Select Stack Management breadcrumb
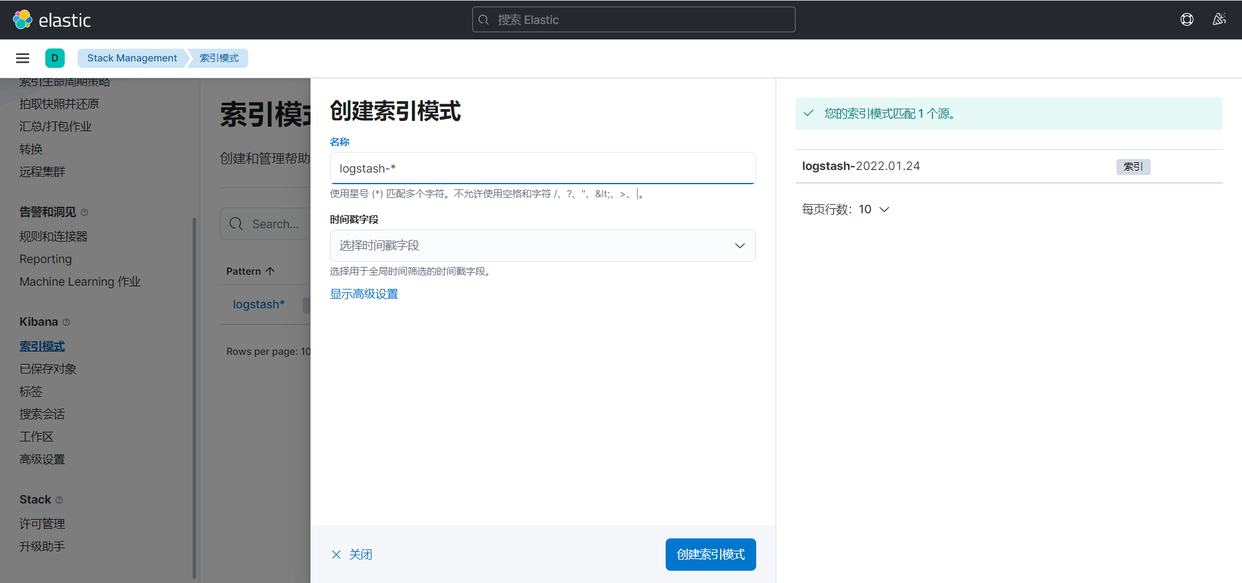This screenshot has width=1242, height=583. point(132,58)
